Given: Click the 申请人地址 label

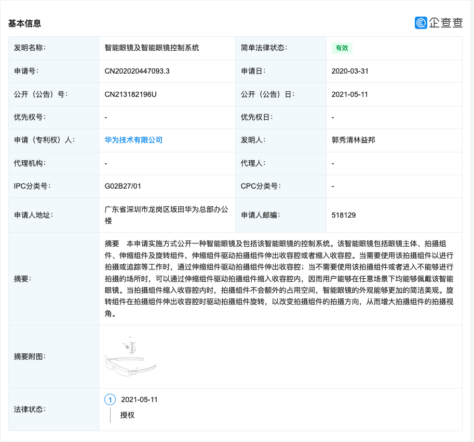Looking at the screenshot, I should 33,215.
